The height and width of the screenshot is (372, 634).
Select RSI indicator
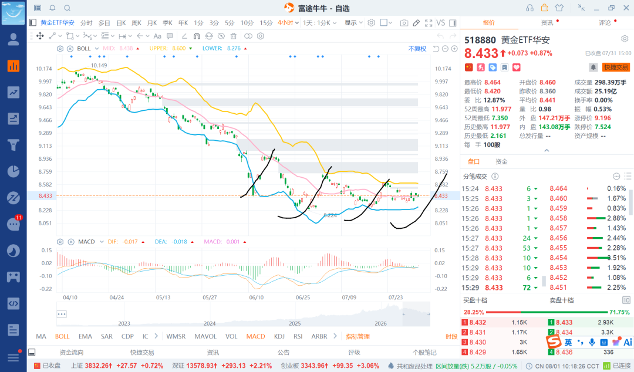coord(298,336)
